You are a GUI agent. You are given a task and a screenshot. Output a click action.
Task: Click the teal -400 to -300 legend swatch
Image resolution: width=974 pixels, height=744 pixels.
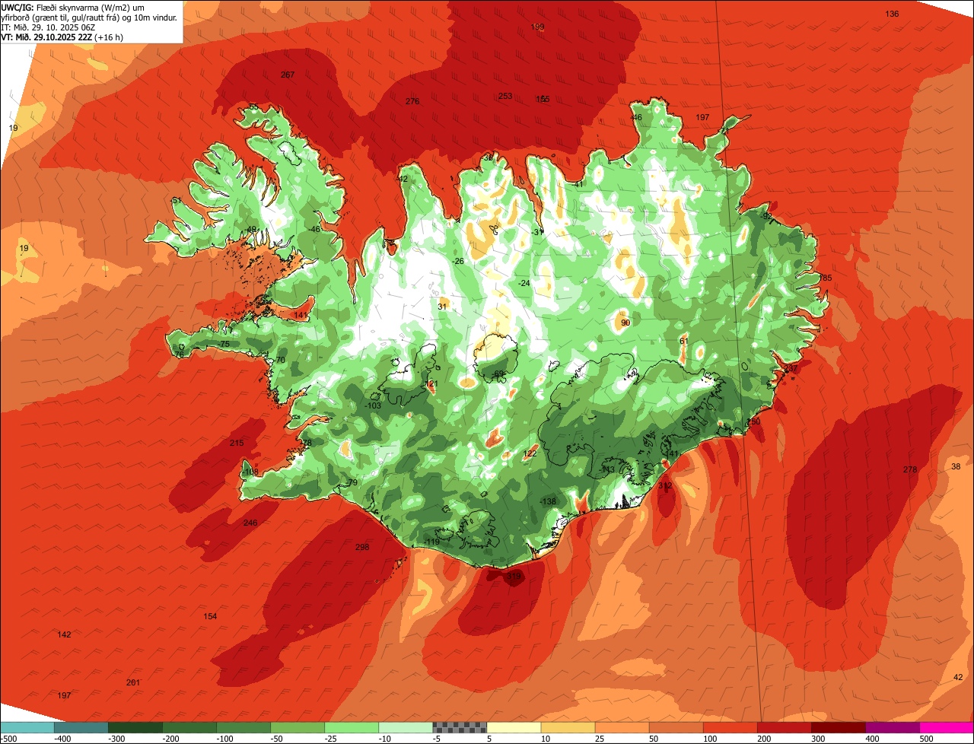[x=81, y=727]
